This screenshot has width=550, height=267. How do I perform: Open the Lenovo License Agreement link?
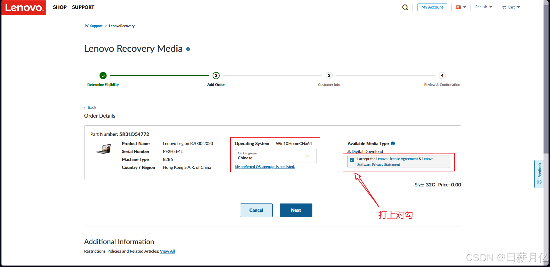pos(397,159)
